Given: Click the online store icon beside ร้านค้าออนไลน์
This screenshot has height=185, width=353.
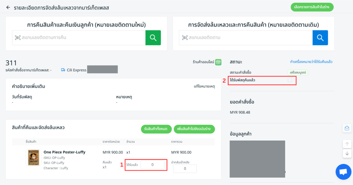Looking at the screenshot, I should point(218,62).
